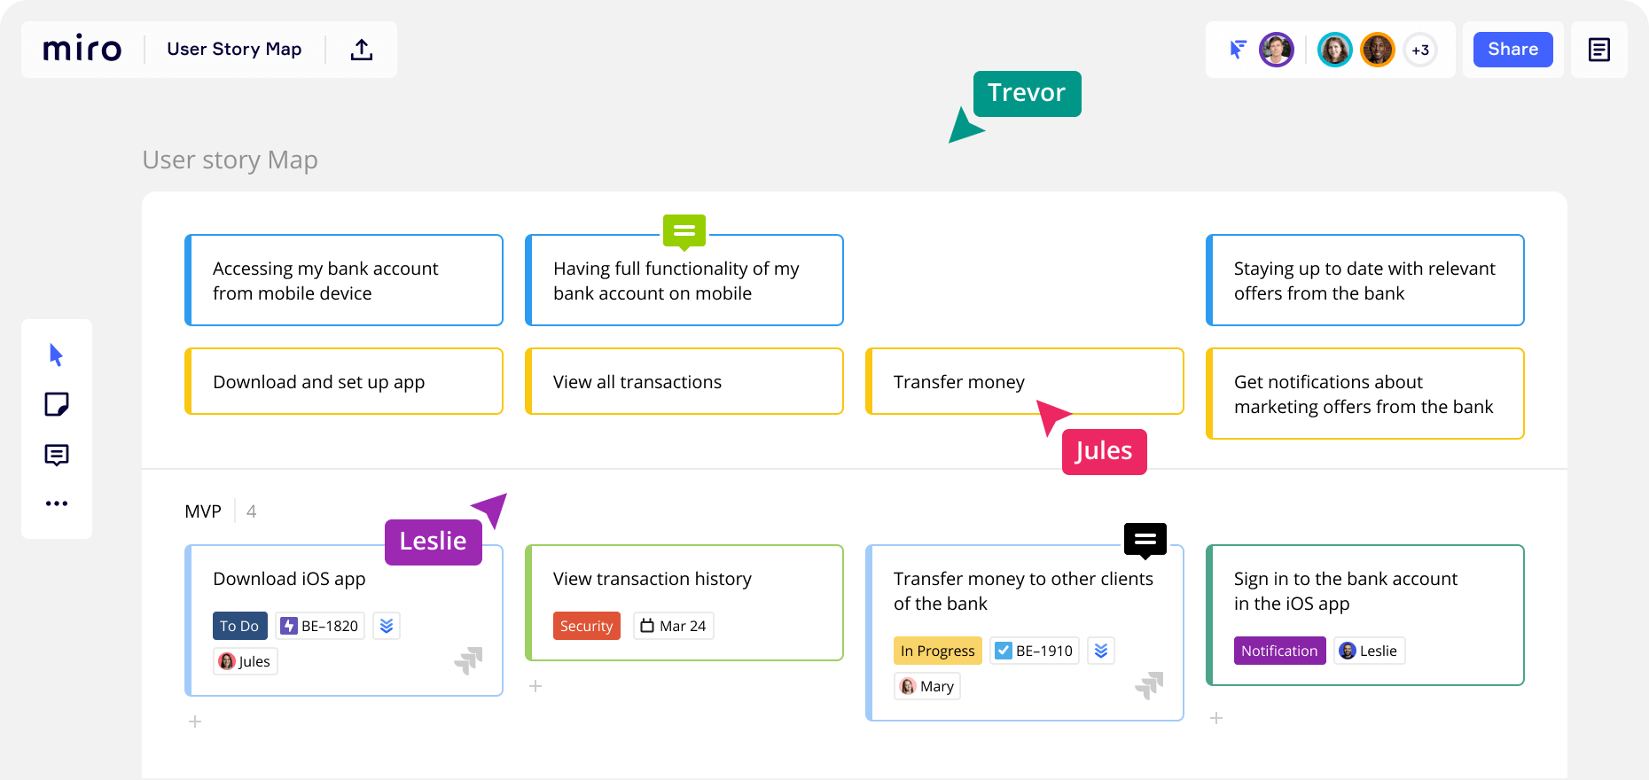Add card below View transaction history
The image size is (1649, 780).
535,686
